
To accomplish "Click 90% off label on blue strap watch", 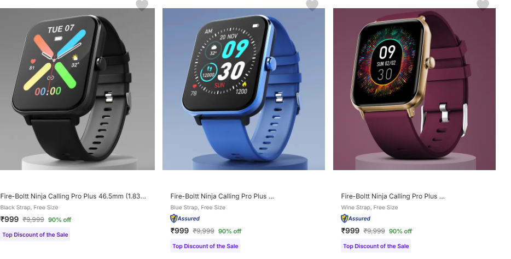I will pyautogui.click(x=230, y=231).
